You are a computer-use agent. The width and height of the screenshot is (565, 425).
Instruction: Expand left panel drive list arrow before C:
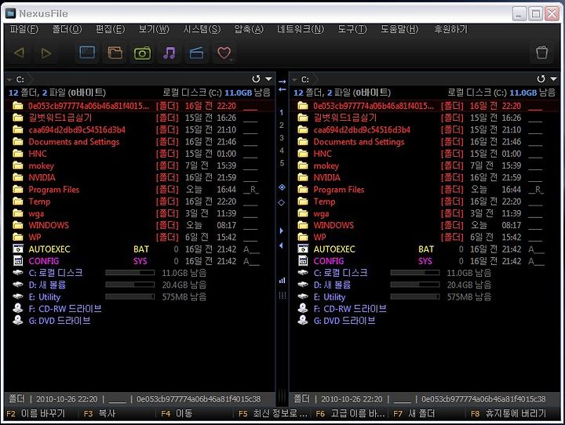[x=9, y=79]
